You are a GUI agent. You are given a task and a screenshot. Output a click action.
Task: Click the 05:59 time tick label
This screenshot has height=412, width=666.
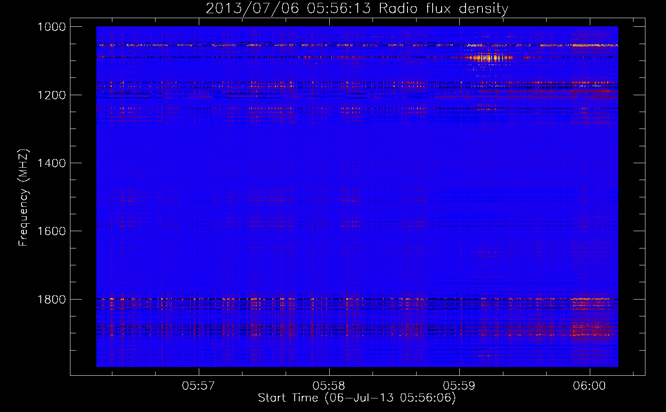[x=459, y=386]
